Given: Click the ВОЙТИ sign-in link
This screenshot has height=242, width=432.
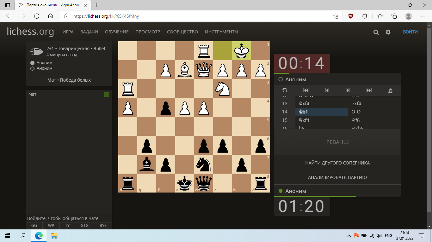Looking at the screenshot, I should pyautogui.click(x=410, y=32).
